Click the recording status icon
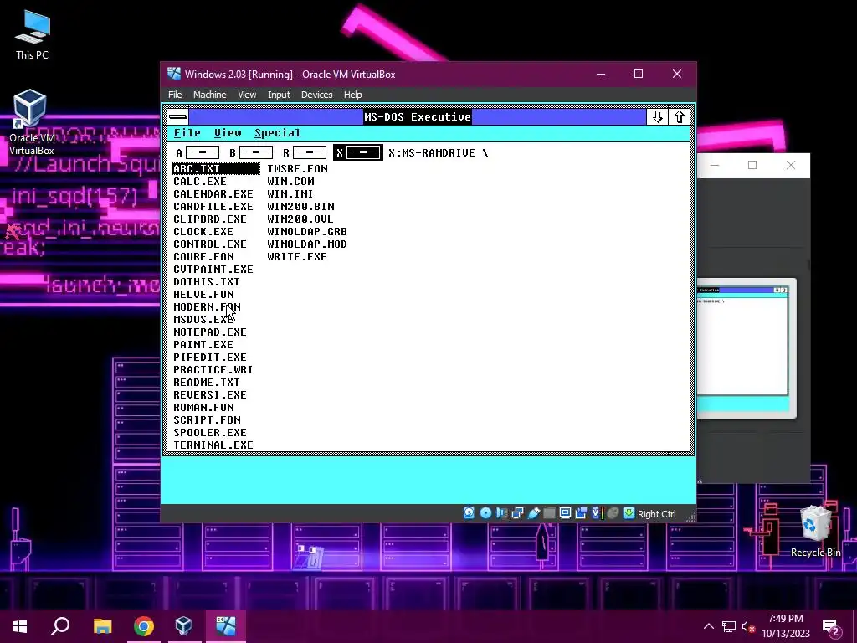Viewport: 857px width, 643px height. 581,513
